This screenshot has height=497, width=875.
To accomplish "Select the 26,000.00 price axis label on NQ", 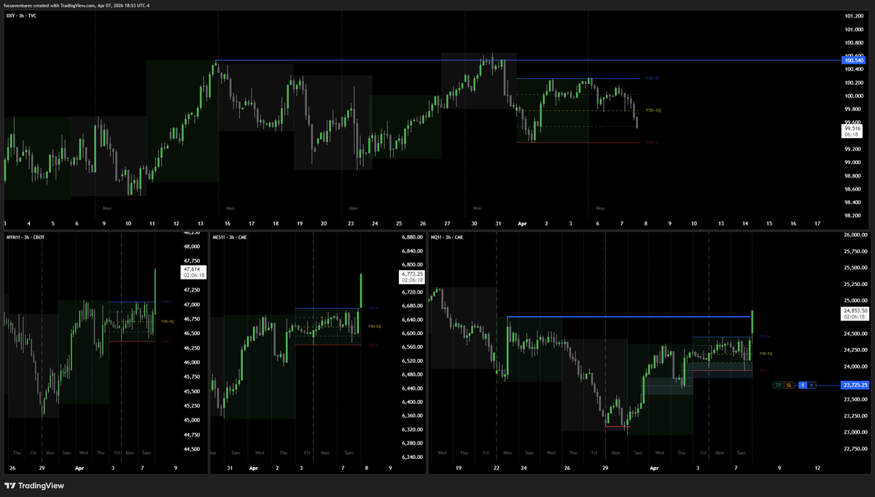I will click(854, 235).
